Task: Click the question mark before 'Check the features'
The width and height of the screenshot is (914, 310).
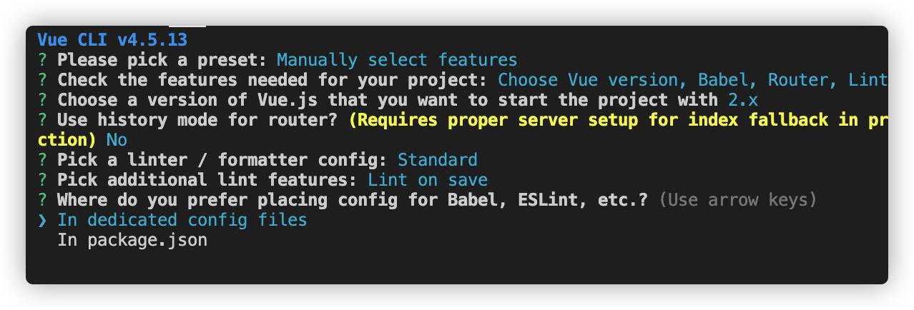Action: tap(42, 80)
